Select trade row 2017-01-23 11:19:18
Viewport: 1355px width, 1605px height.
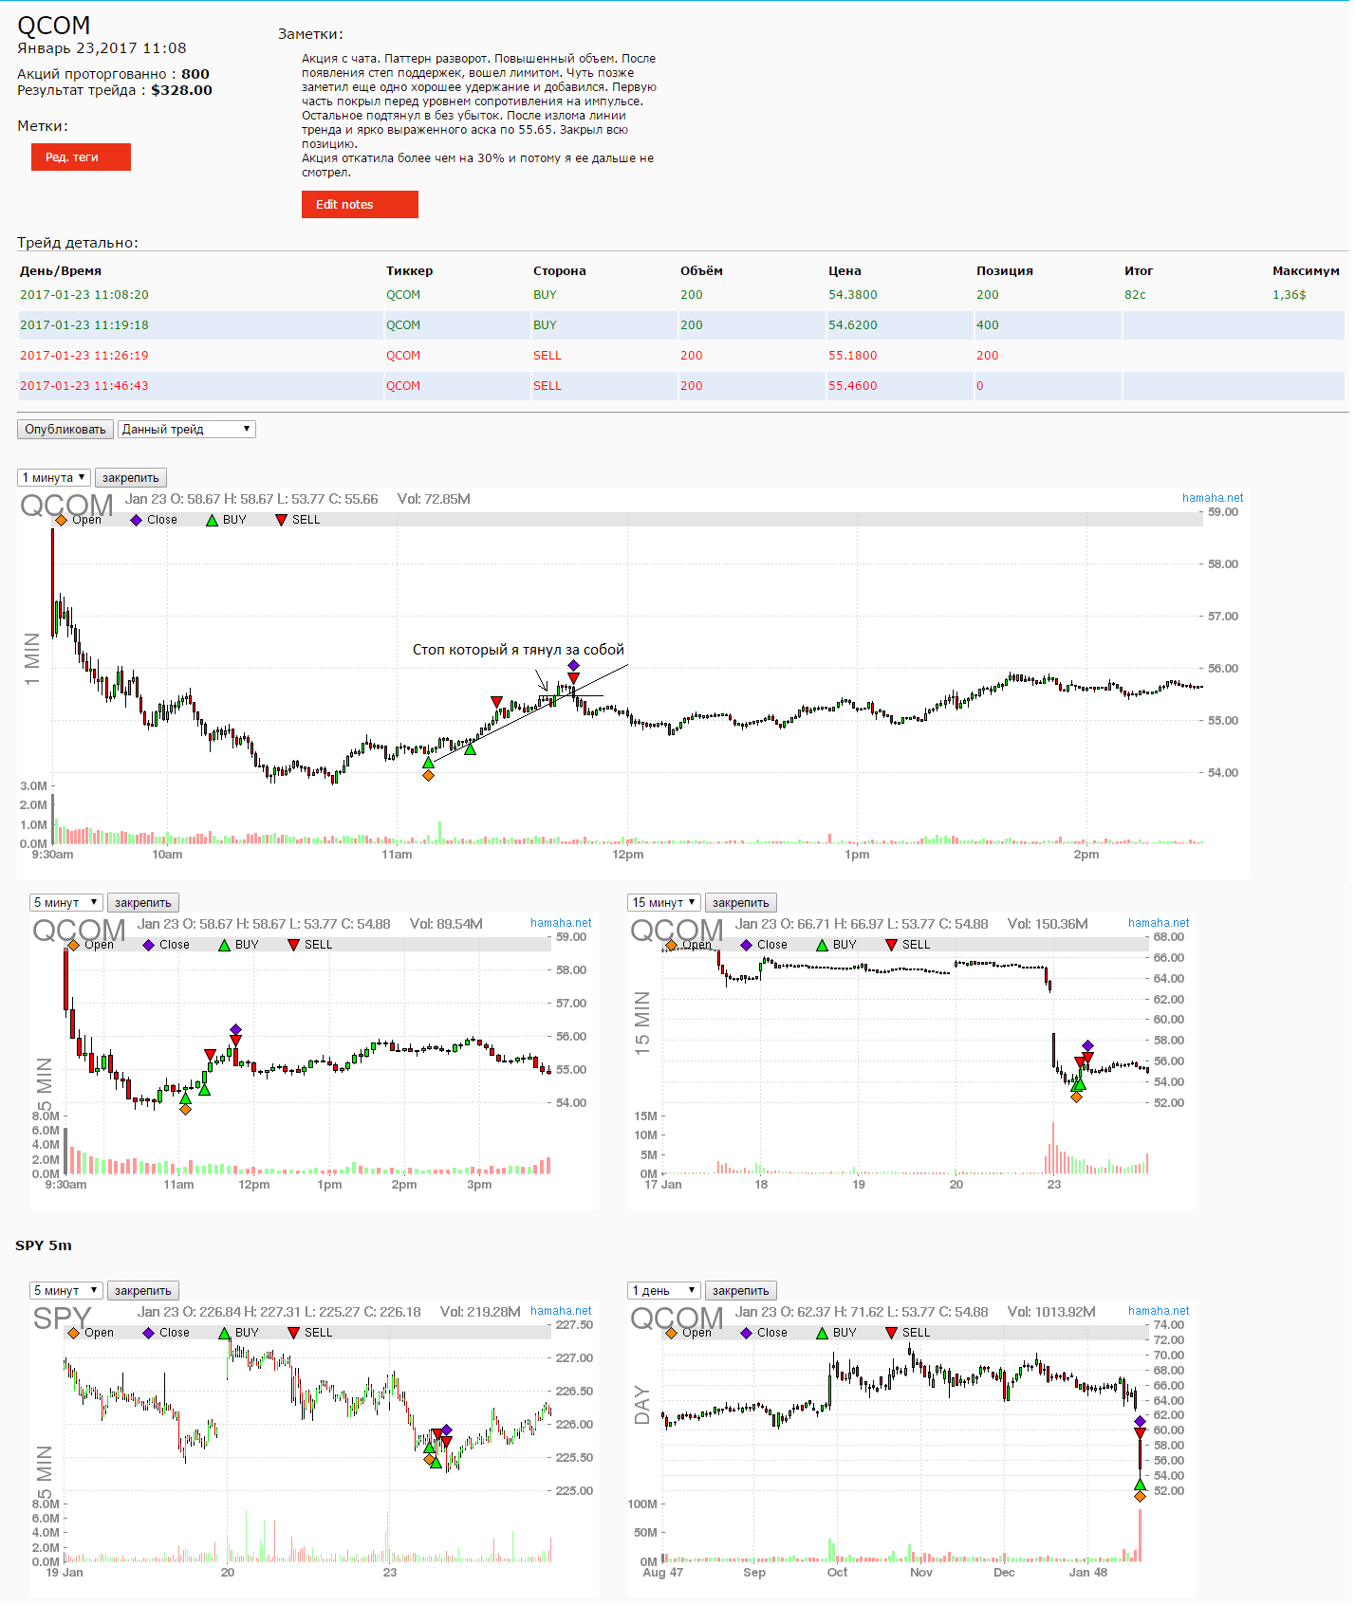pyautogui.click(x=681, y=325)
